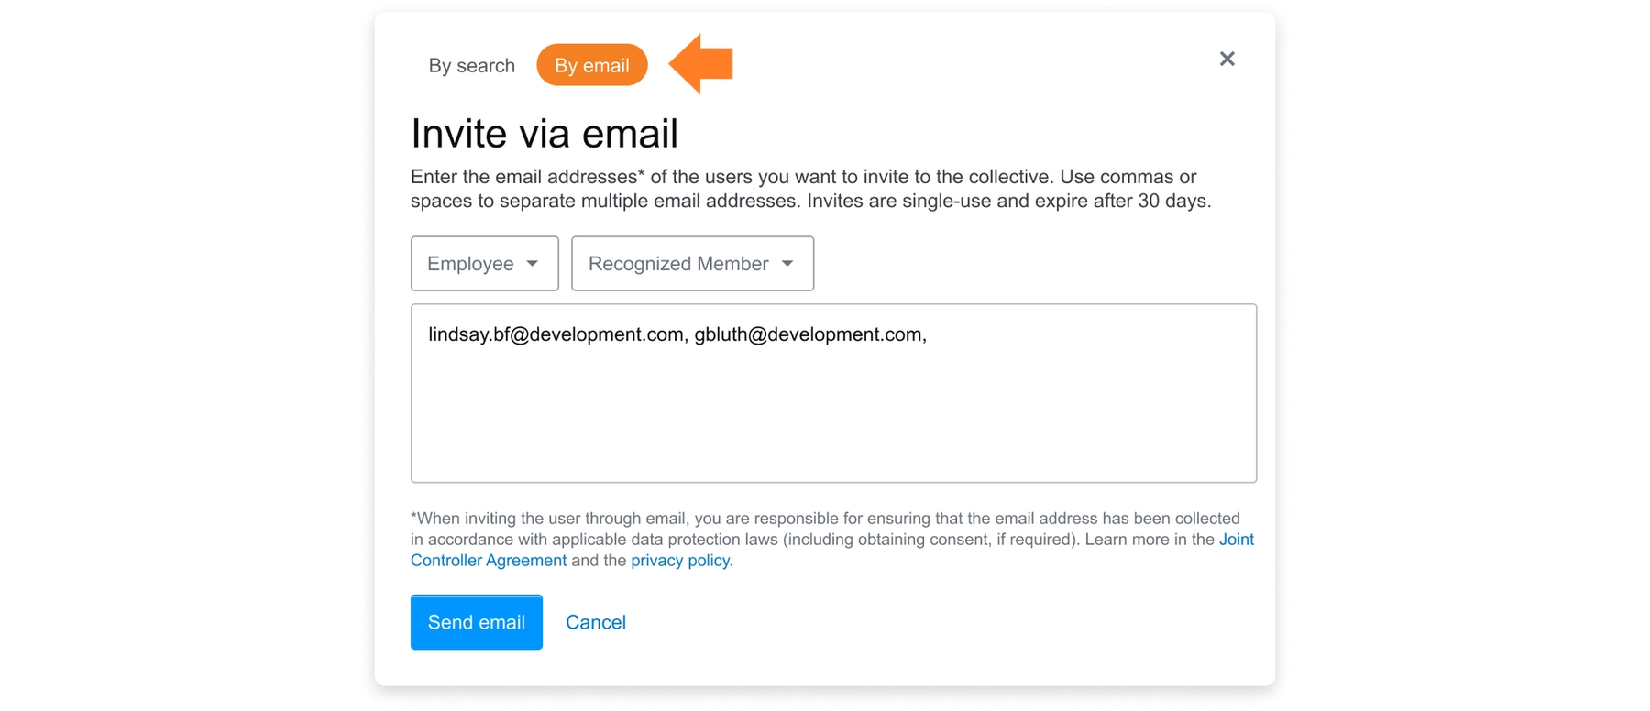Switch to the By search tab

(x=471, y=65)
